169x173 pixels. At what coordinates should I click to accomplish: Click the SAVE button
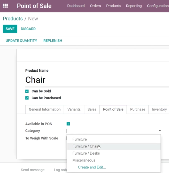[x=10, y=29]
